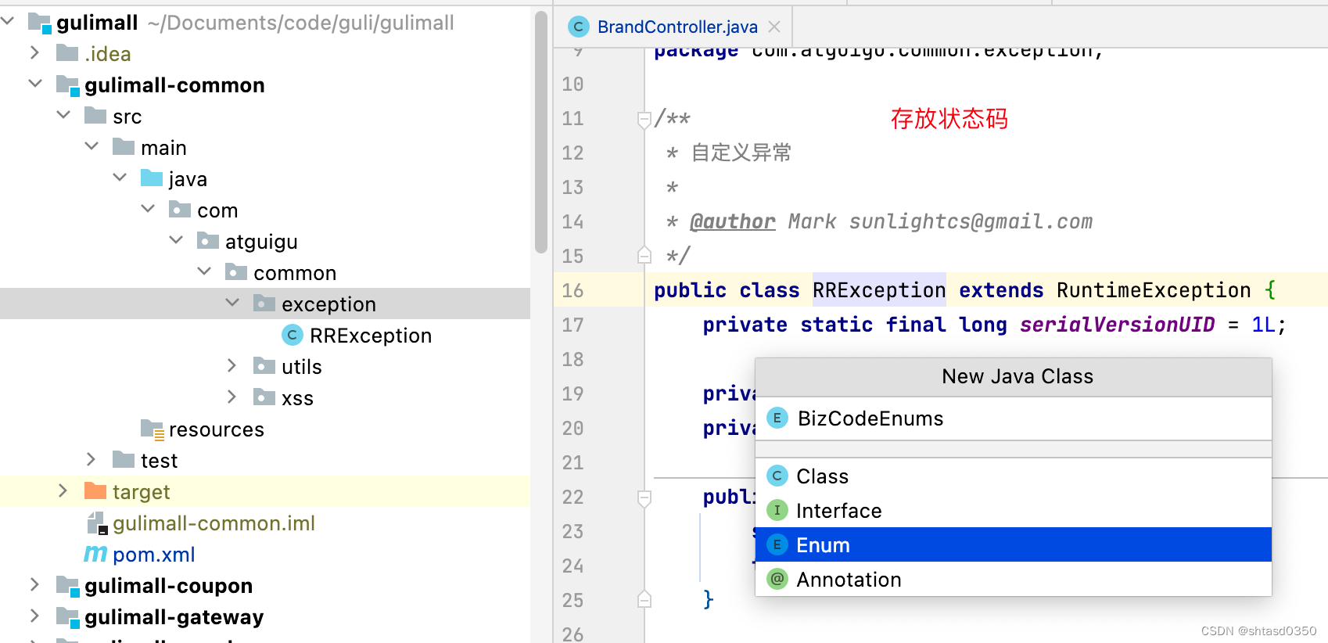The image size is (1328, 643).
Task: Click the Maven pom.xml icon
Action: coord(95,554)
